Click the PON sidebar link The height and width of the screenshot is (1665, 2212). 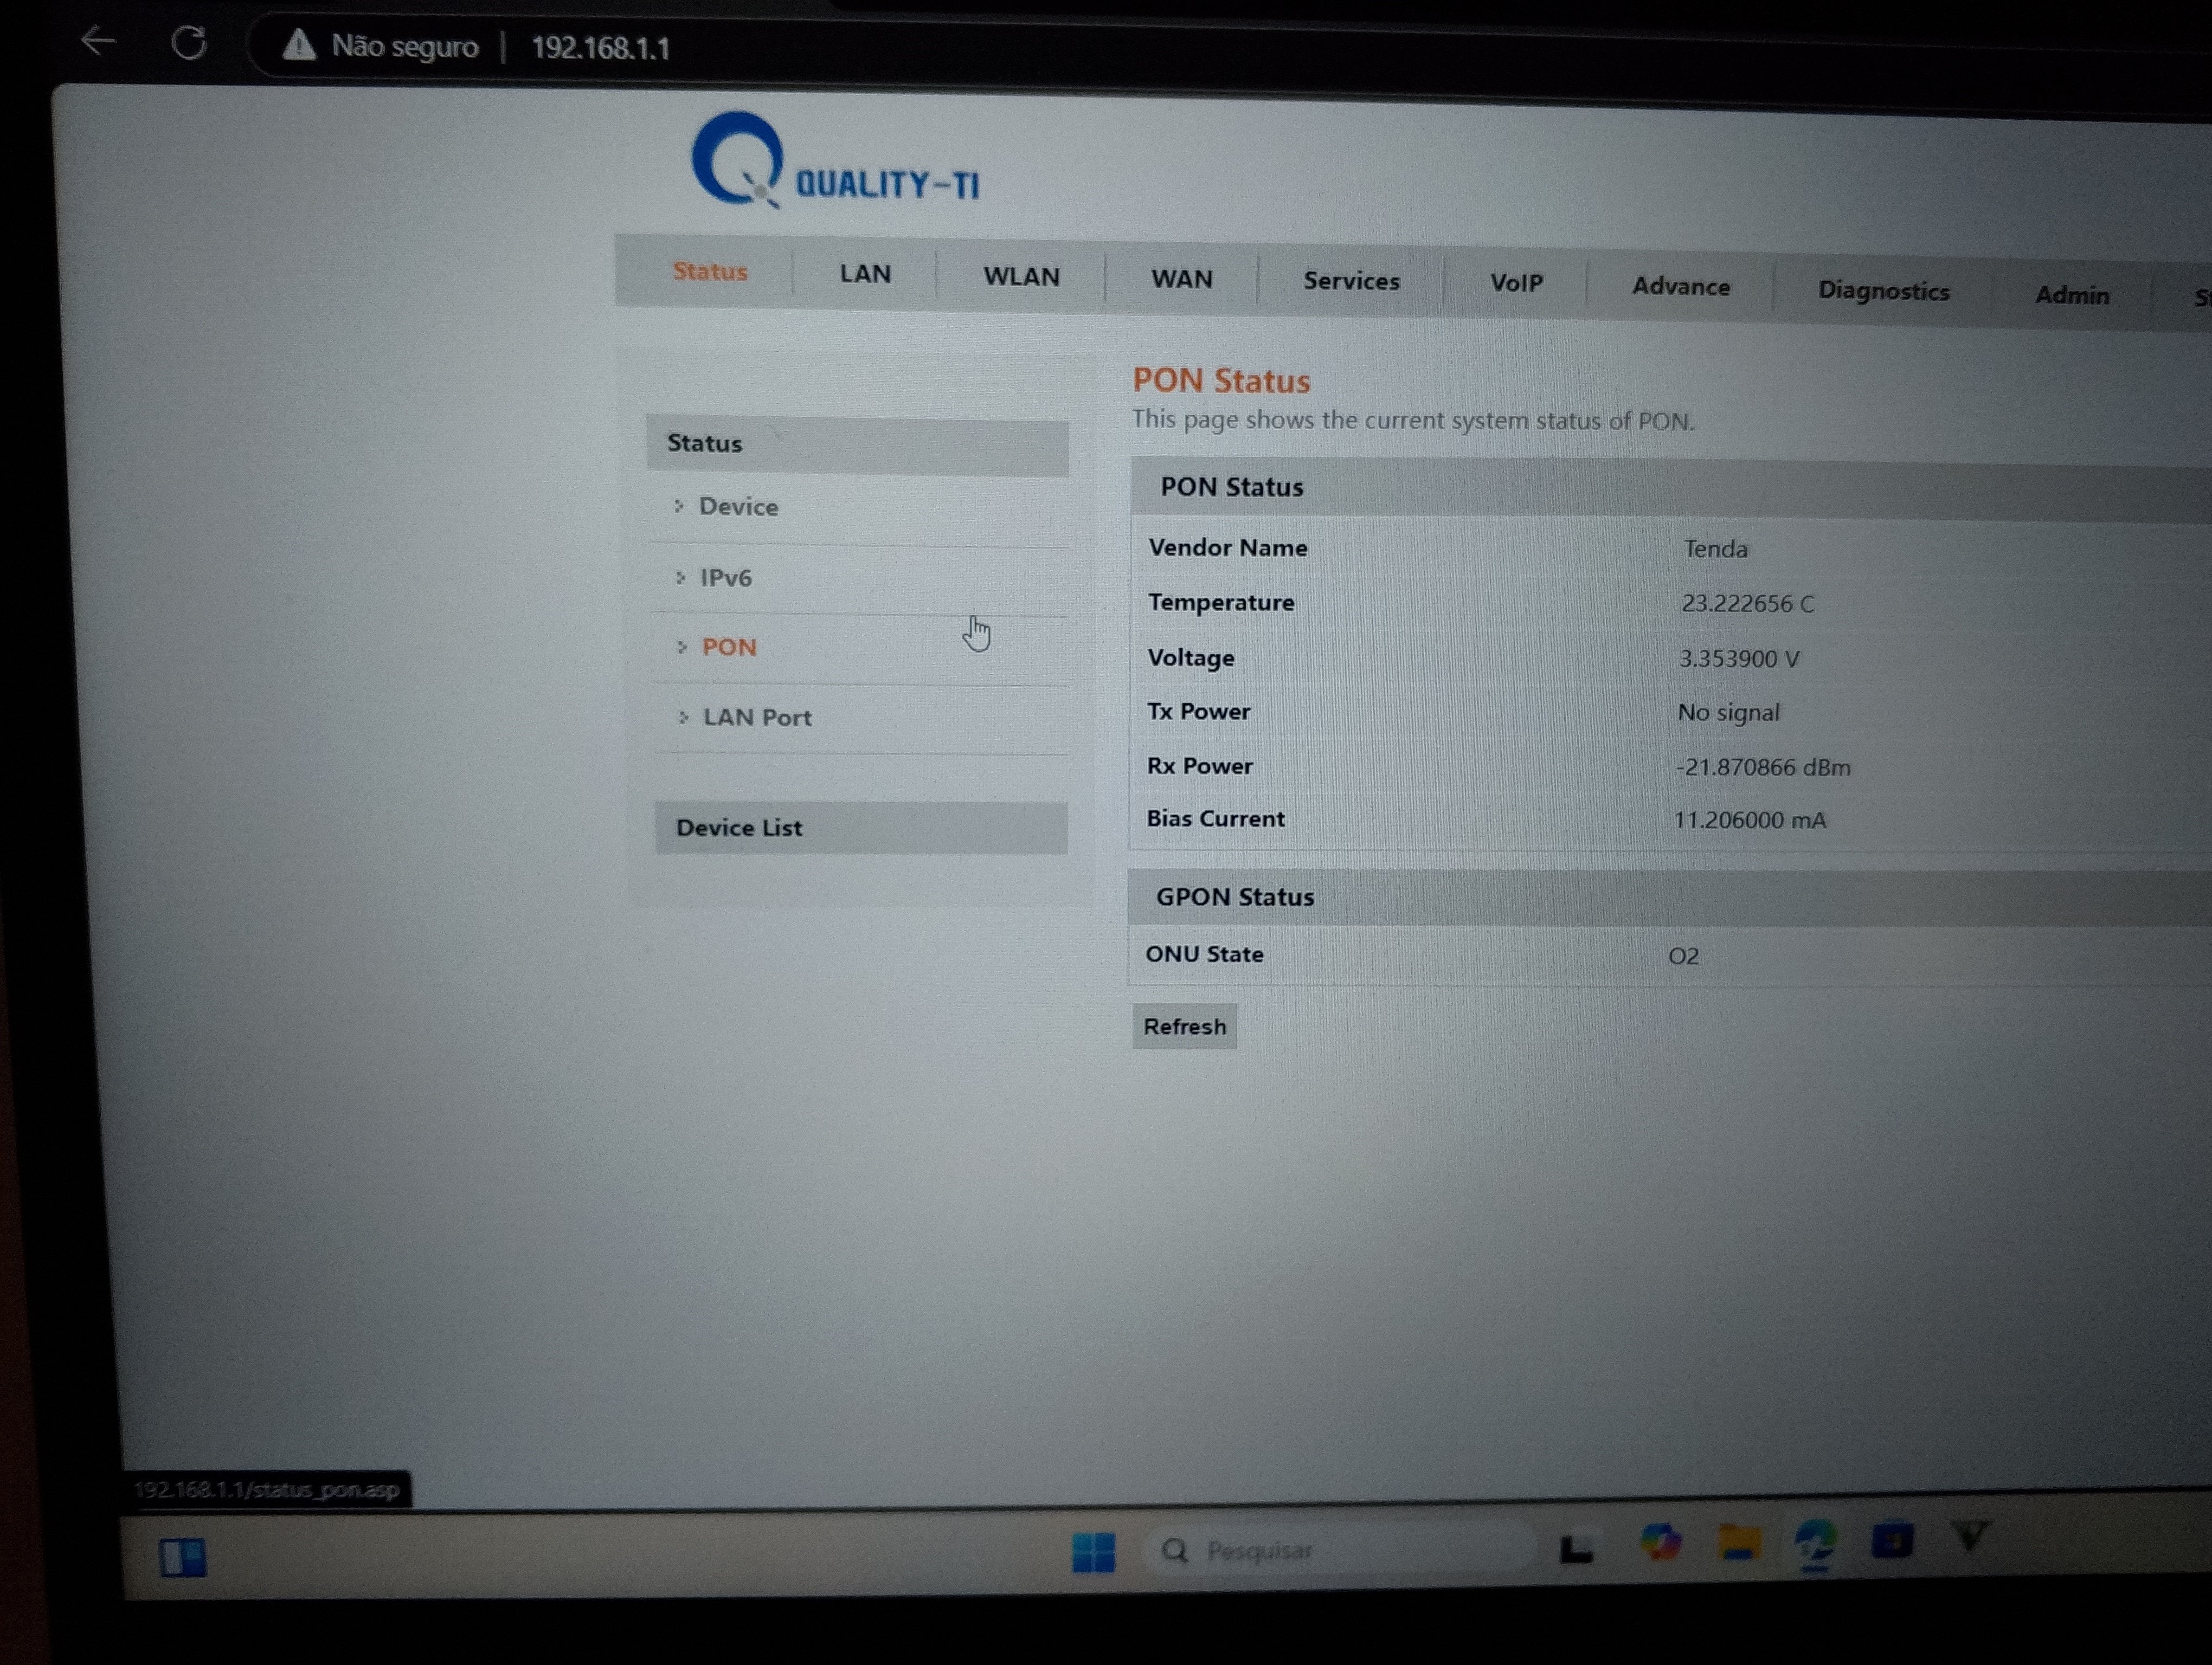coord(729,648)
